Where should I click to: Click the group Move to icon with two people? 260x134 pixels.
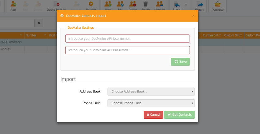click(x=159, y=4)
